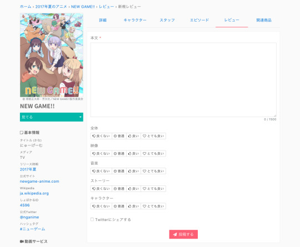
Task: Select 普通 rating for 映像
Action: coord(119,154)
